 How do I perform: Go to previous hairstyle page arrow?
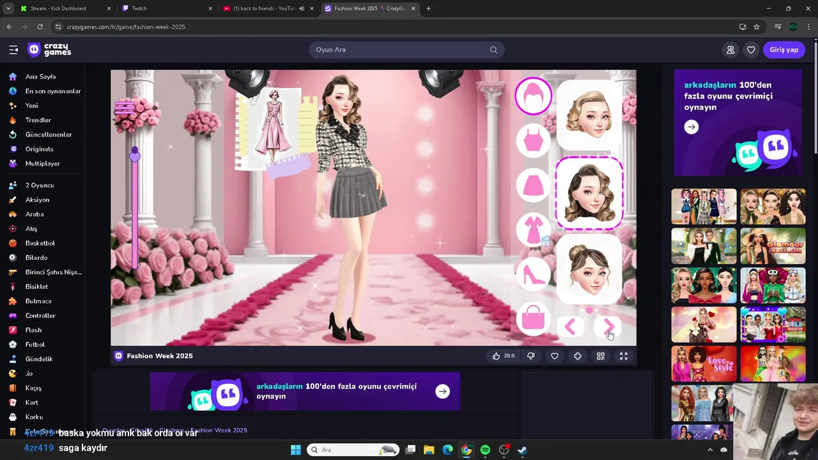click(570, 327)
